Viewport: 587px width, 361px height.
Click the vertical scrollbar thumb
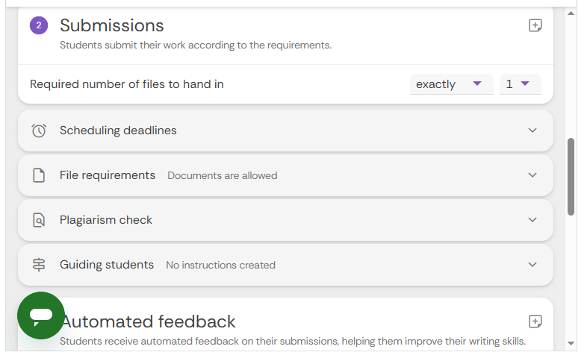coord(571,176)
